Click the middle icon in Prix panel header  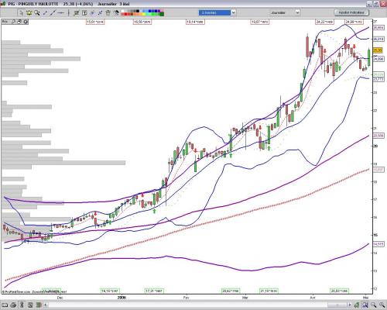click(x=19, y=22)
